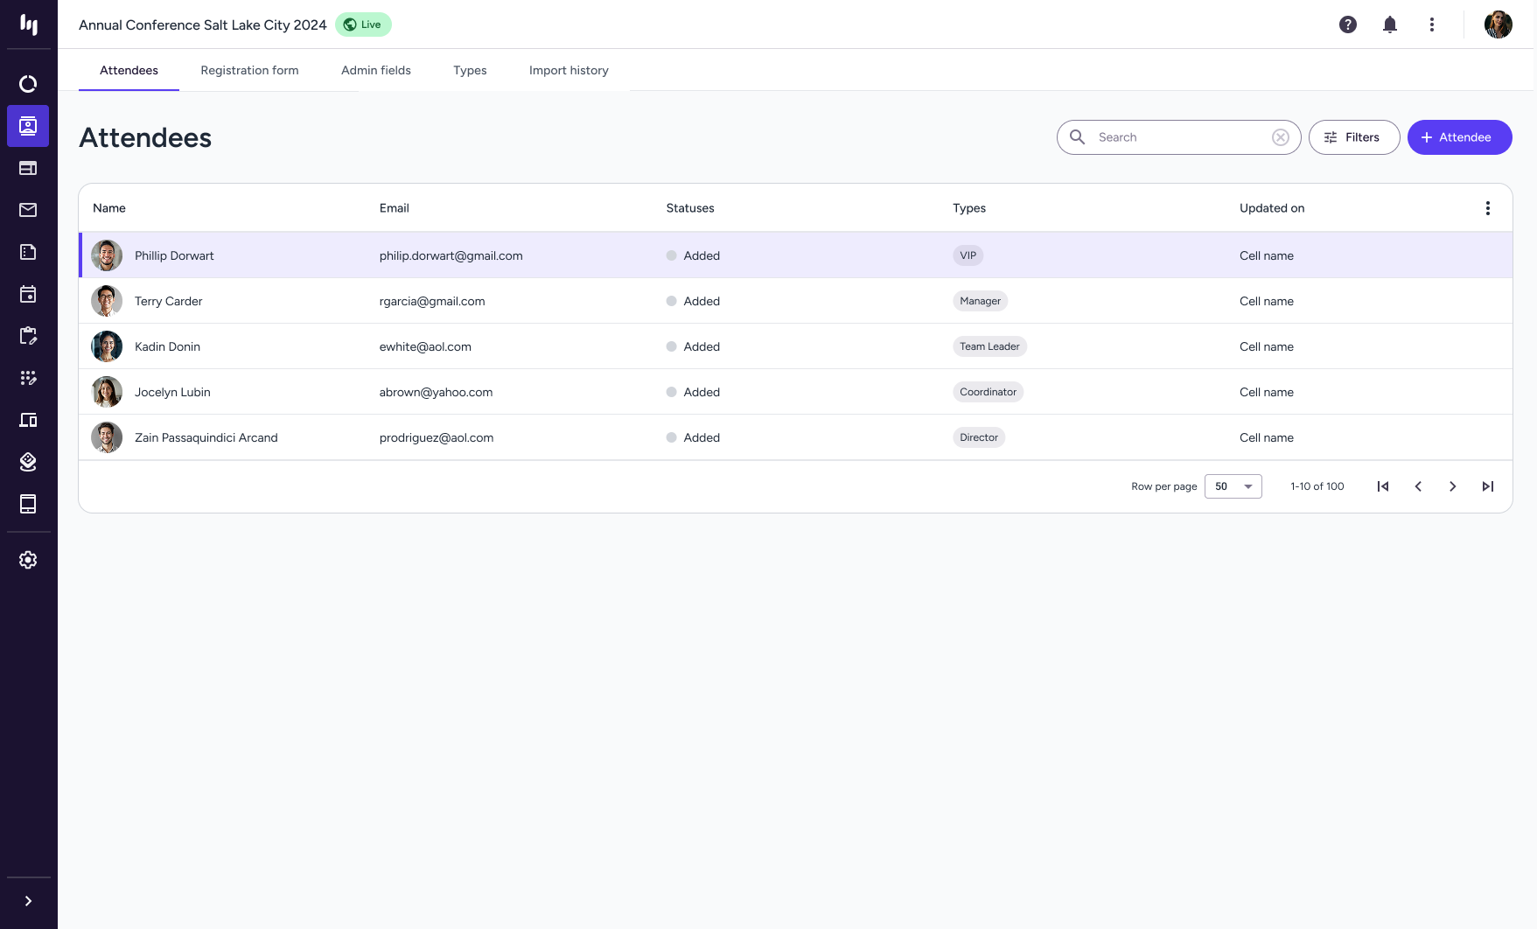1537x929 pixels.
Task: Go to previous page of attendees
Action: click(1418, 486)
